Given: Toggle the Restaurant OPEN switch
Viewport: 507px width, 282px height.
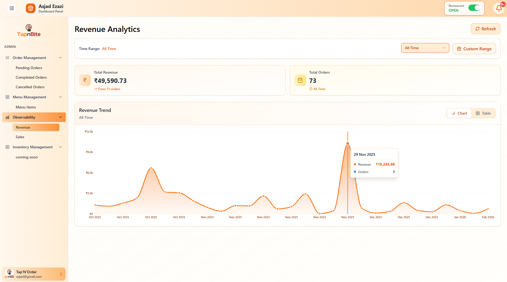Looking at the screenshot, I should coord(474,8).
